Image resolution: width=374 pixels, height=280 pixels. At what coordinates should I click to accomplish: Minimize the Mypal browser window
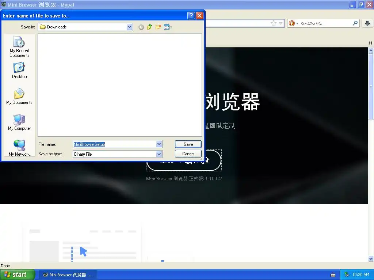pyautogui.click(x=352, y=4)
